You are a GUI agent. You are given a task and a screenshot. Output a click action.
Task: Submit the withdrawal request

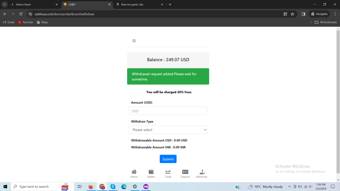pyautogui.click(x=168, y=159)
